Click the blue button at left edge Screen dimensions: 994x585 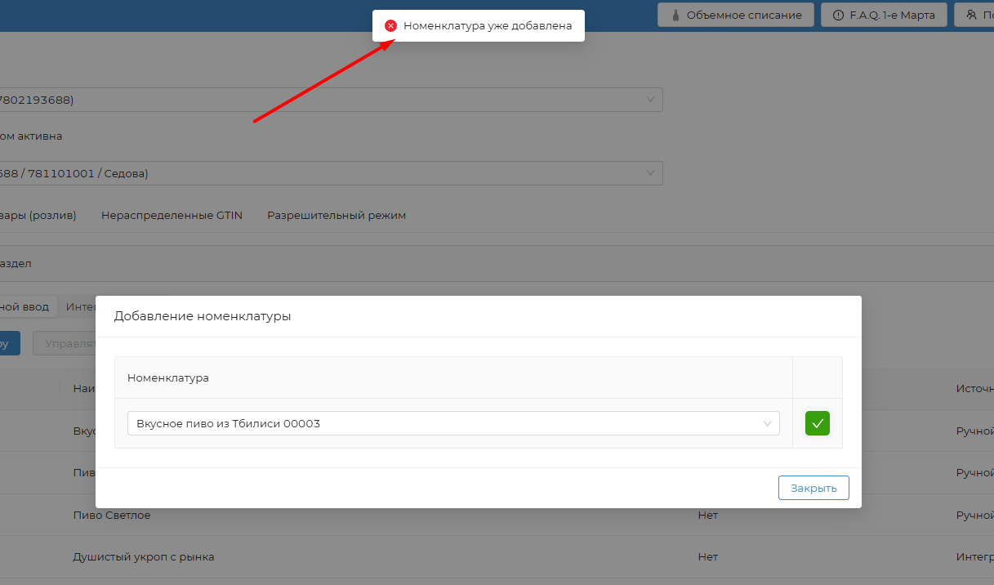pos(8,344)
